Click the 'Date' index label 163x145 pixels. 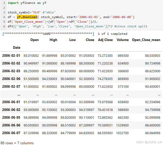(x=17, y=47)
